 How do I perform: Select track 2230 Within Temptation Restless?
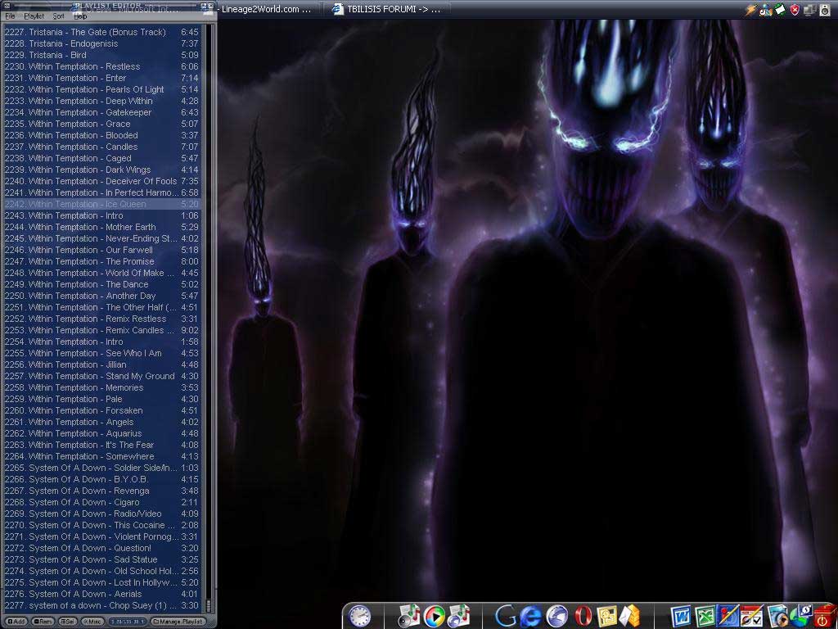(101, 66)
